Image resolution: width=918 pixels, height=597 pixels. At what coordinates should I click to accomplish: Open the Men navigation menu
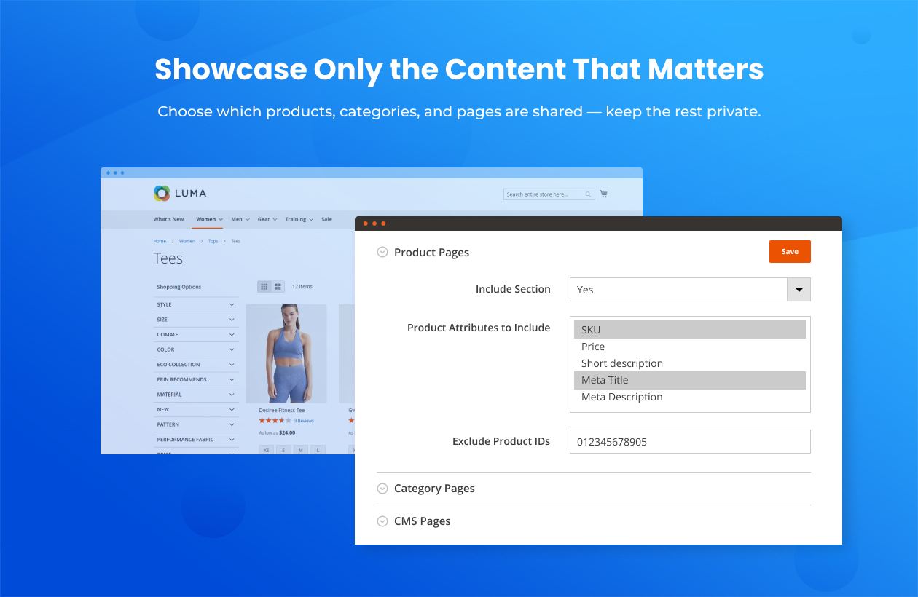(238, 219)
